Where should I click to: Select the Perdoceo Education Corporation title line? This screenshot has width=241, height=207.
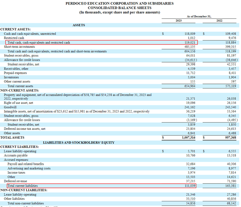[x=120, y=3]
